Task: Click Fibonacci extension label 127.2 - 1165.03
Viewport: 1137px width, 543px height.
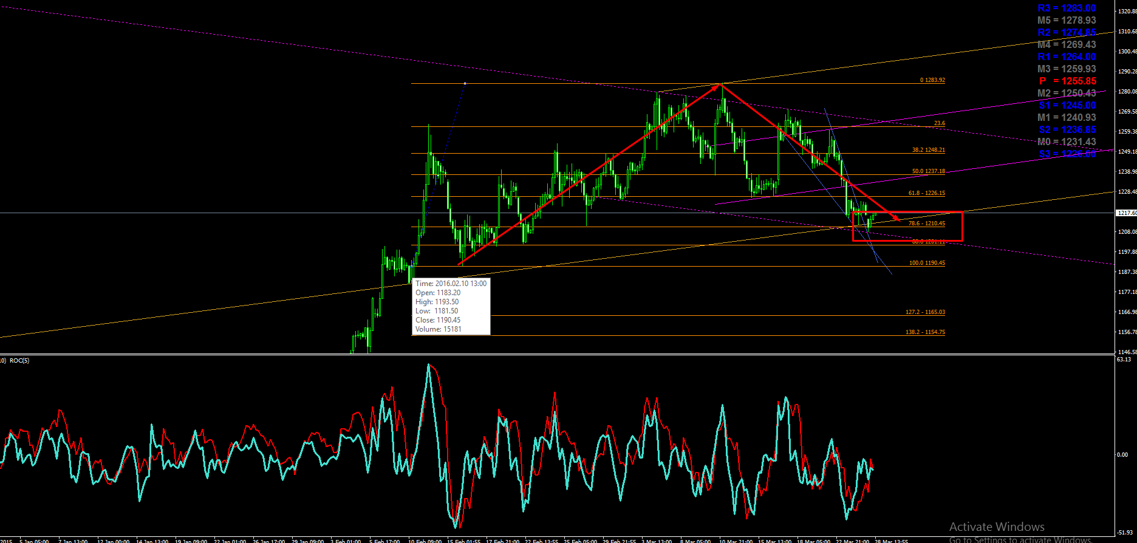Action: coord(925,312)
